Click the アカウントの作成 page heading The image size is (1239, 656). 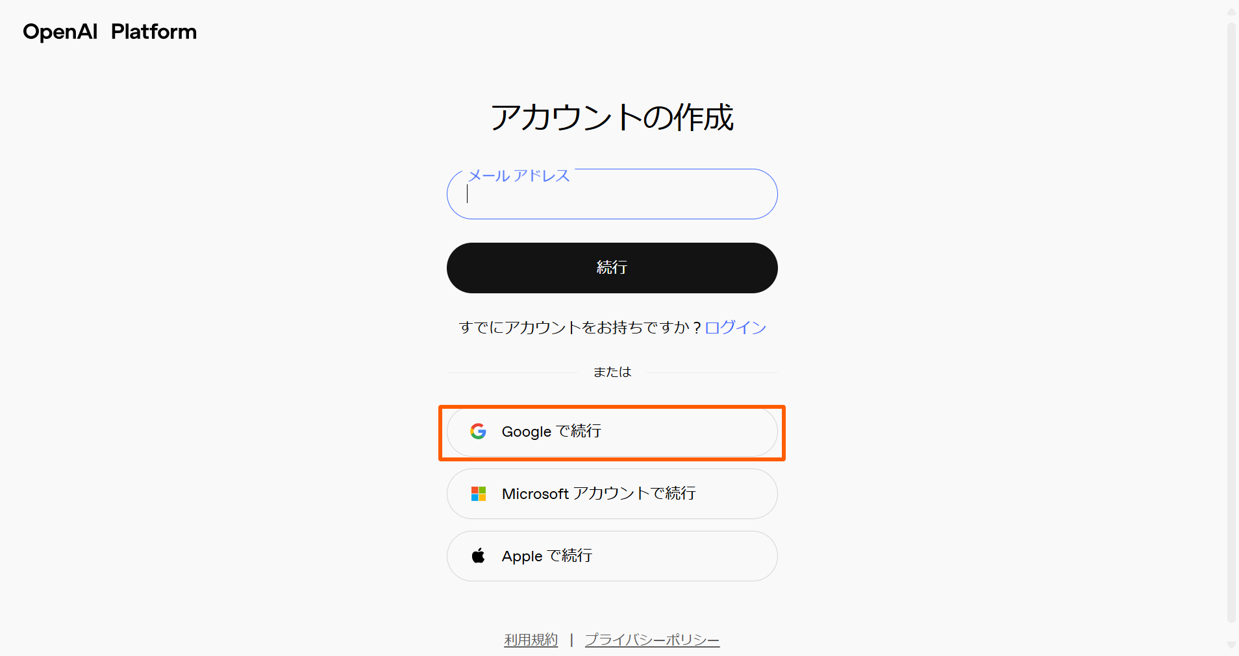611,118
